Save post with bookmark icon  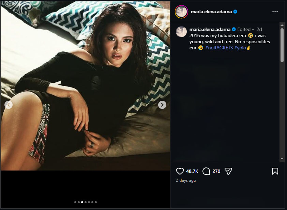(x=275, y=171)
